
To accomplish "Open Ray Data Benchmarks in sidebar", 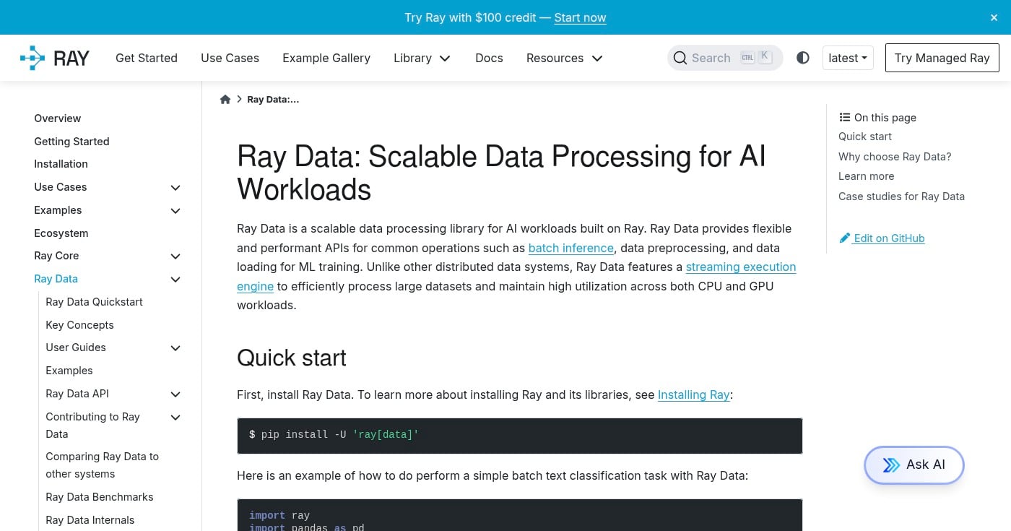I will point(100,497).
